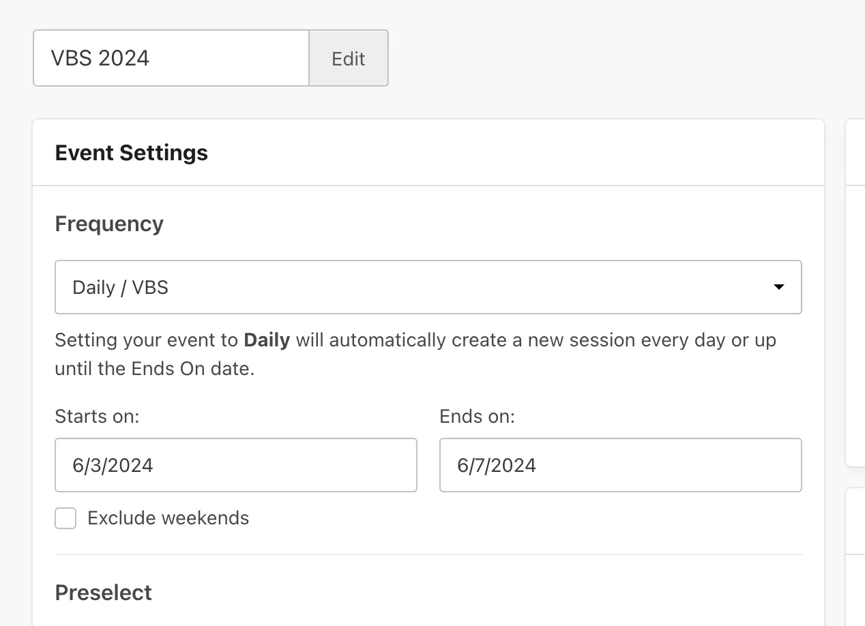Screen dimensions: 865x626
Task: Click the Starts on label
Action: [x=97, y=416]
